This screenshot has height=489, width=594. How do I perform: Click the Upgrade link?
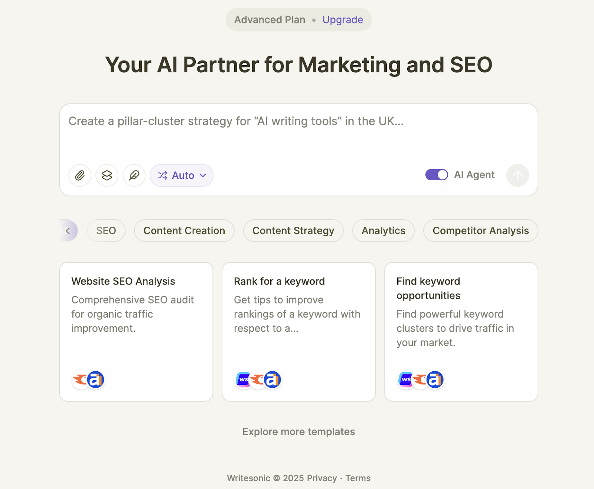343,20
